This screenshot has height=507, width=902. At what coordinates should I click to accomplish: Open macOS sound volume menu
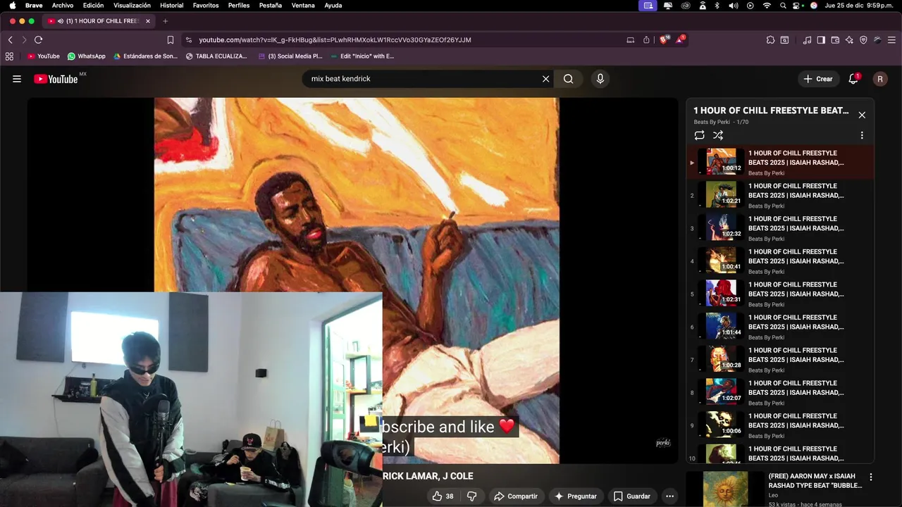(x=734, y=6)
